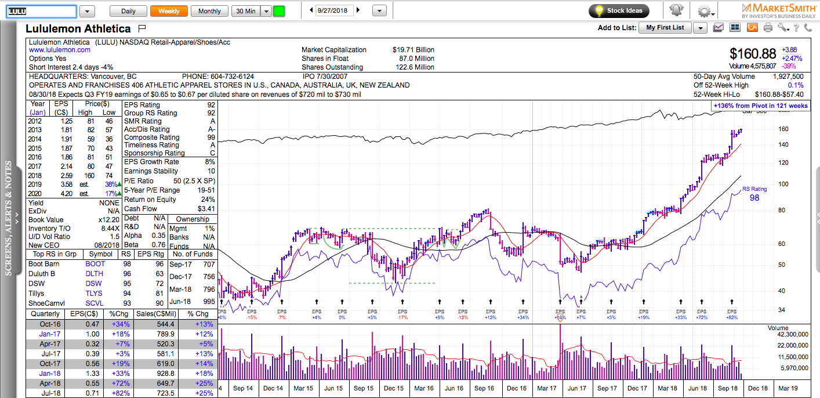Click the Jun-18 funds count row
Viewport: 820px width, 398px height.
pyautogui.click(x=193, y=302)
